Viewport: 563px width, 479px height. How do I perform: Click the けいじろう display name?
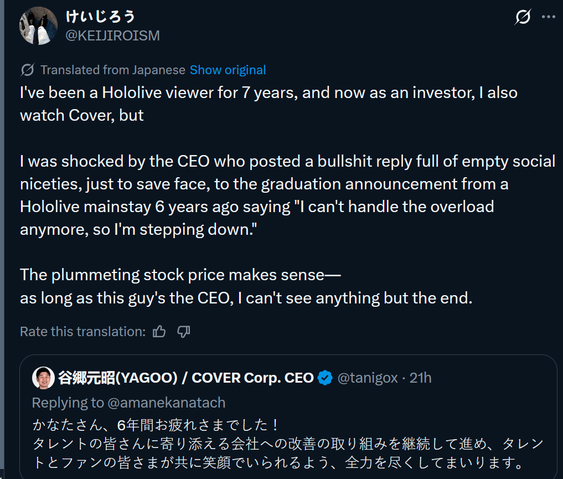[101, 17]
